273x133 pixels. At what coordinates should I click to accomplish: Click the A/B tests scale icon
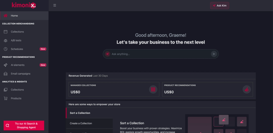click(x=5, y=40)
